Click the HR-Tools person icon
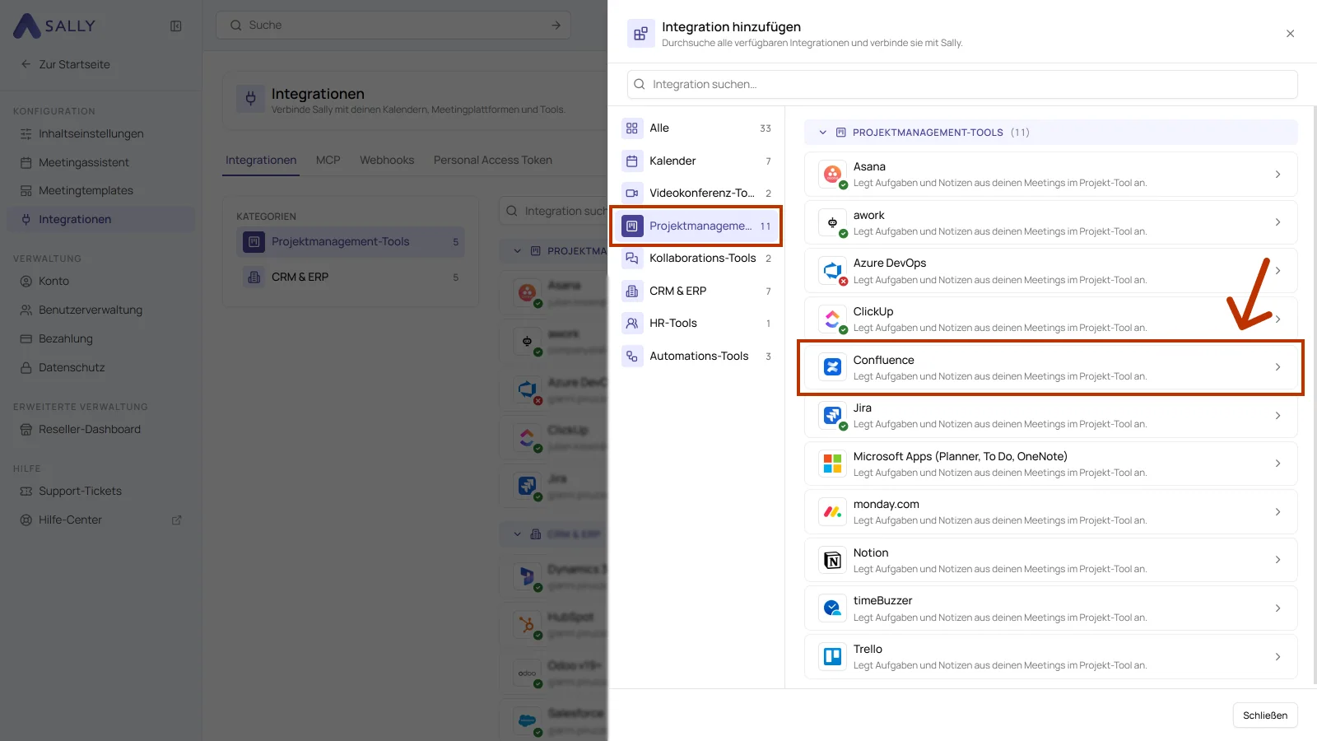 pyautogui.click(x=632, y=323)
